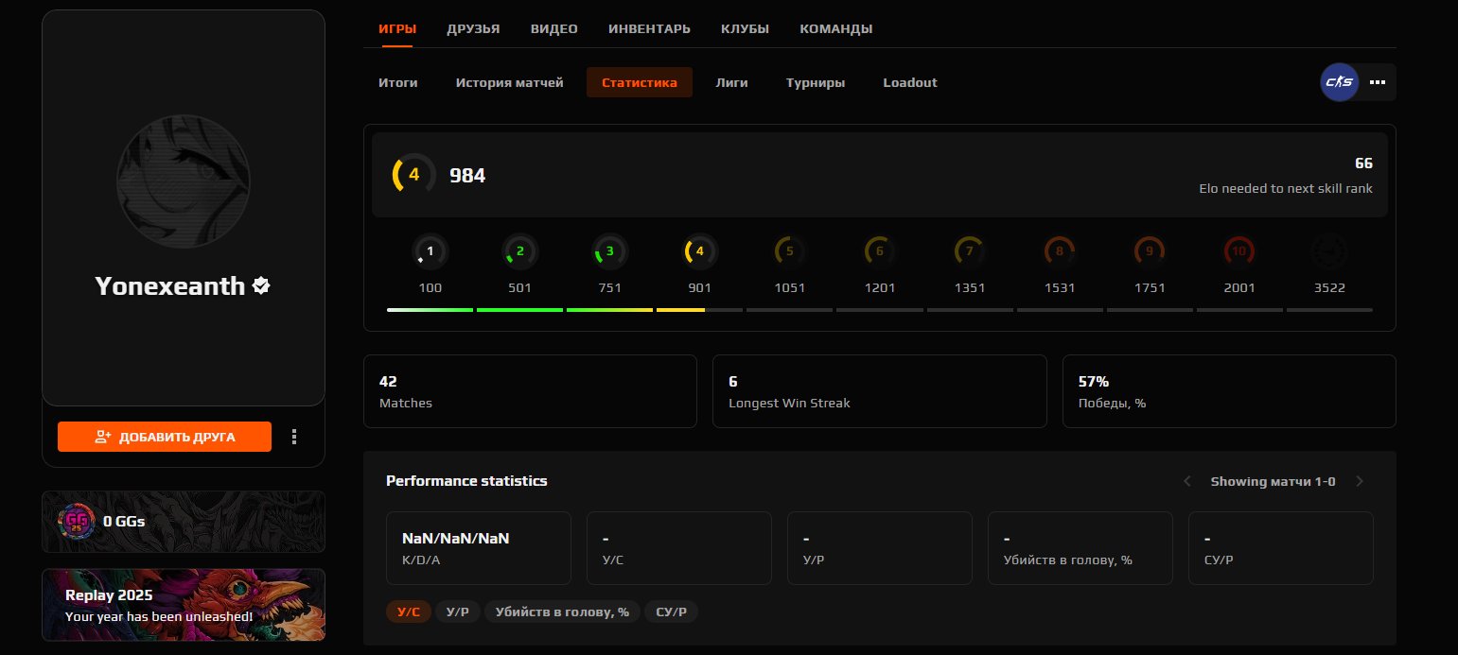1458x655 pixels.
Task: Open the kebab menu next to add friend
Action: click(294, 437)
